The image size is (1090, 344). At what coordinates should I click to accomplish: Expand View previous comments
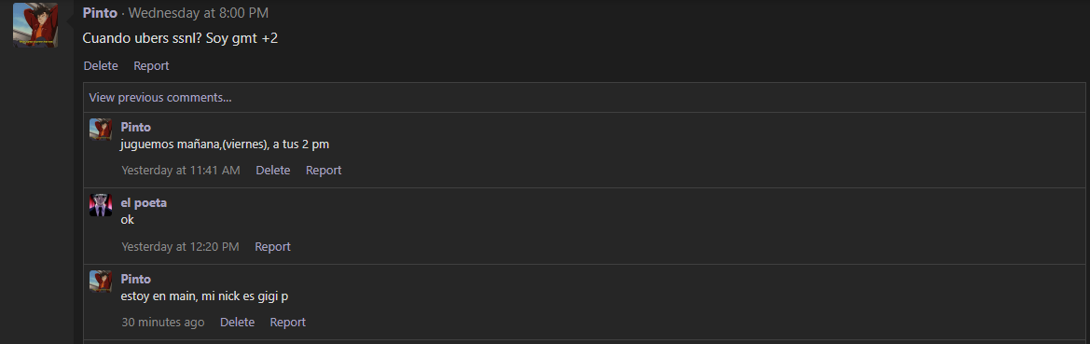click(x=160, y=97)
